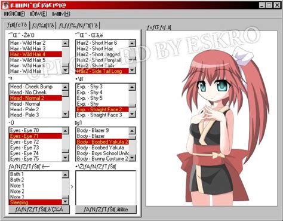Select Eyes - Eye 70

pos(36,130)
